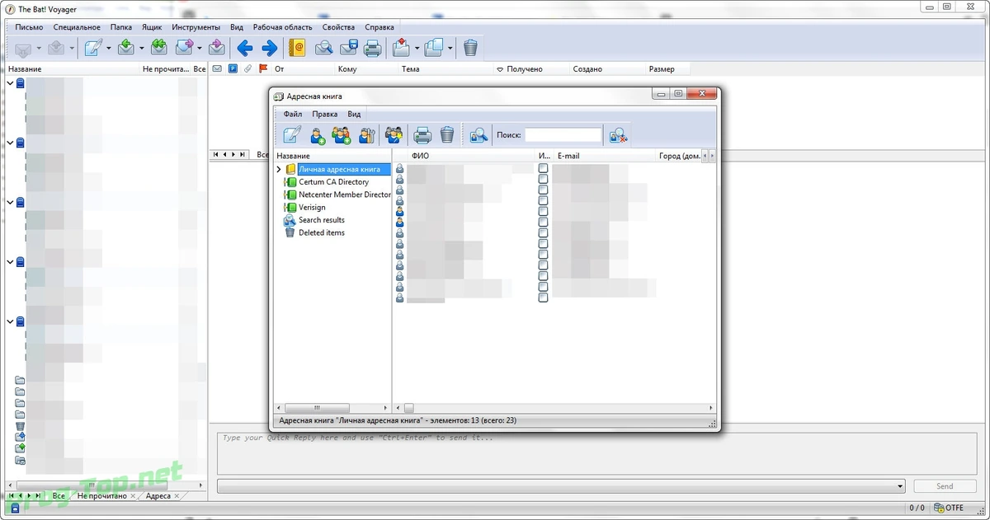The height and width of the screenshot is (520, 990).
Task: Switch to Адреса tab at bottom
Action: tap(158, 496)
